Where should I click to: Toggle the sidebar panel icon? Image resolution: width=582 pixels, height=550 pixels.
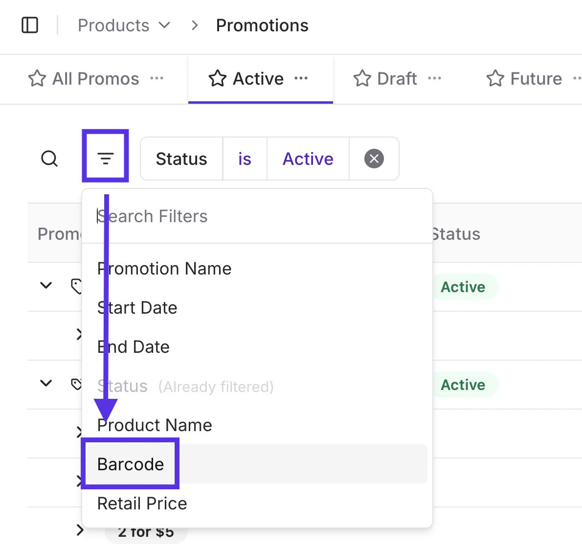coord(30,25)
